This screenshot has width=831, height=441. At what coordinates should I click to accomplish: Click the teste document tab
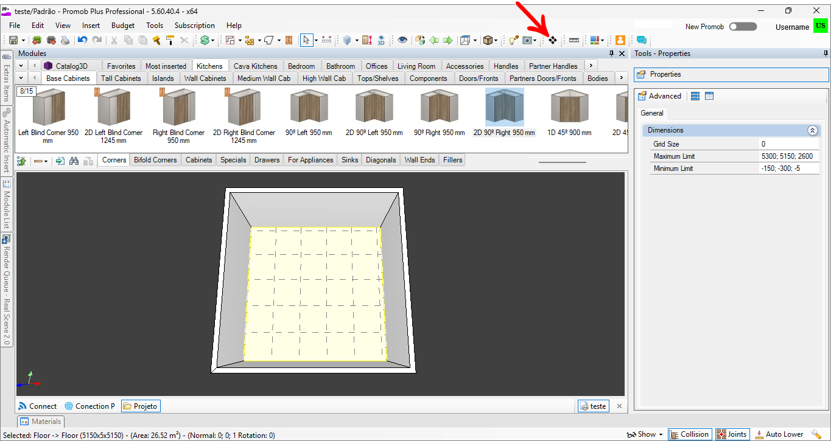[x=594, y=406]
